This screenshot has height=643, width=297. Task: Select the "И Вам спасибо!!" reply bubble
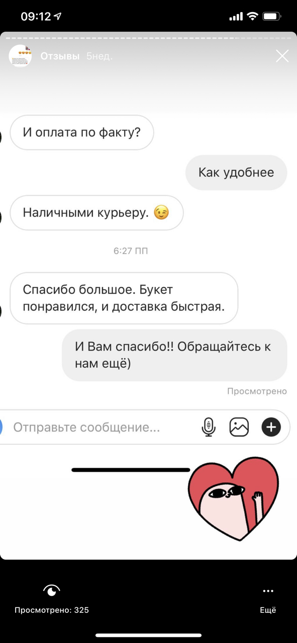(x=174, y=355)
